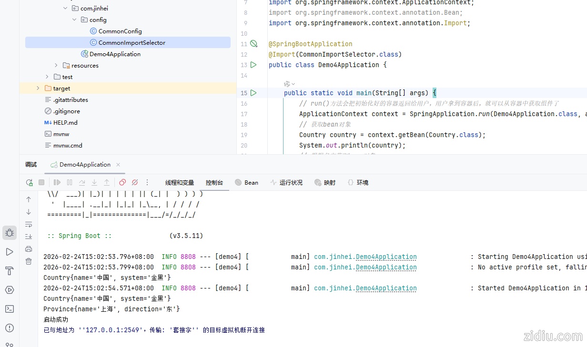The height and width of the screenshot is (347, 587).
Task: Open the CommonConfig class file in the tree
Action: pyautogui.click(x=120, y=31)
